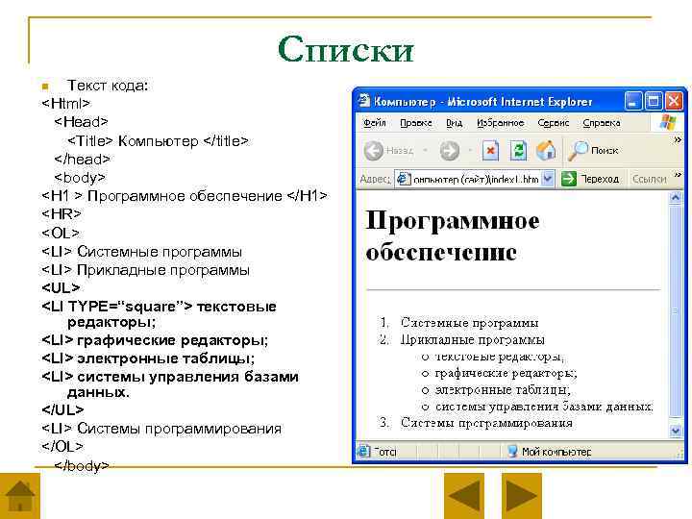Click the Forward arrow icon in toolbar

tap(449, 151)
